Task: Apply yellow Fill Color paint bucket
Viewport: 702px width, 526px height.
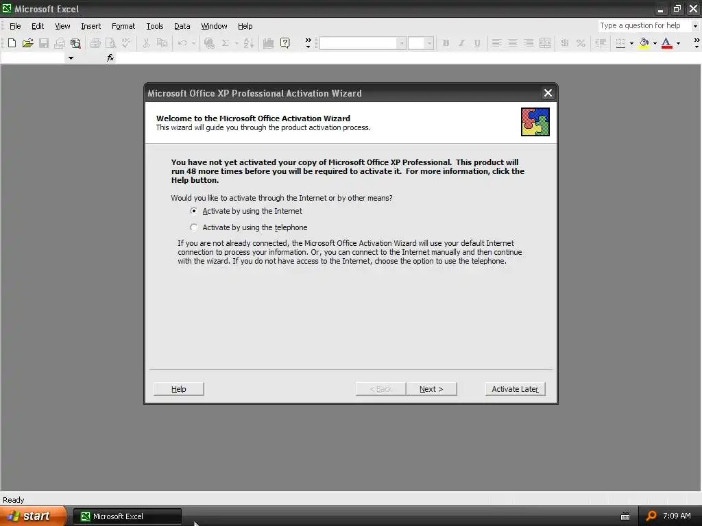Action: (644, 43)
